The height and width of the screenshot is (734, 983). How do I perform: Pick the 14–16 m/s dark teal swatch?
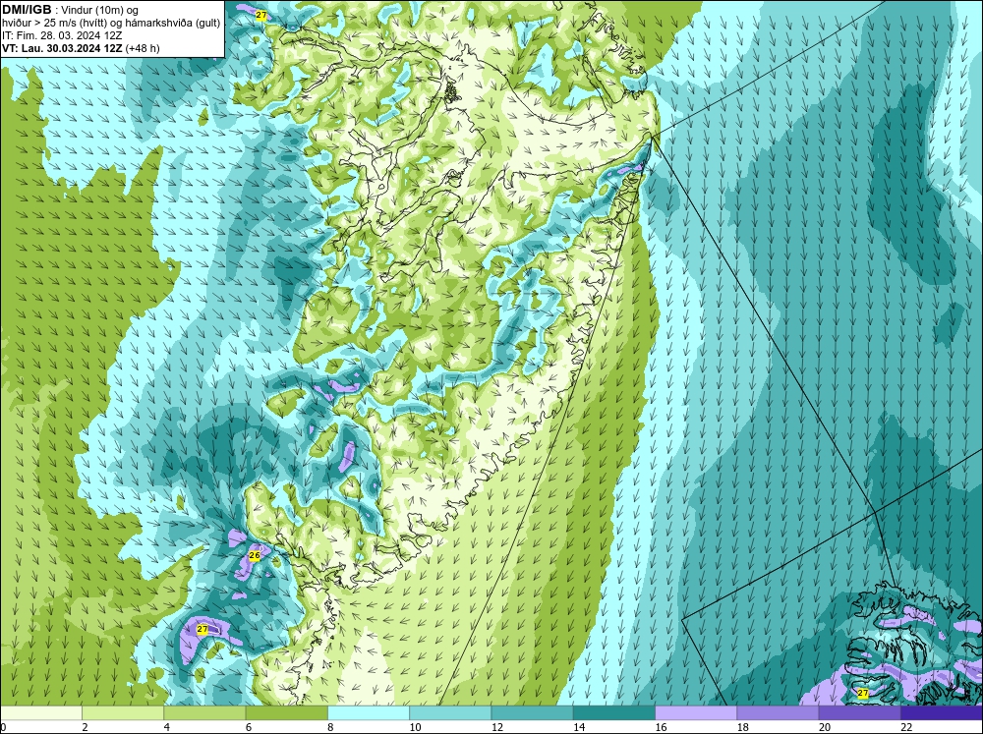click(x=613, y=712)
